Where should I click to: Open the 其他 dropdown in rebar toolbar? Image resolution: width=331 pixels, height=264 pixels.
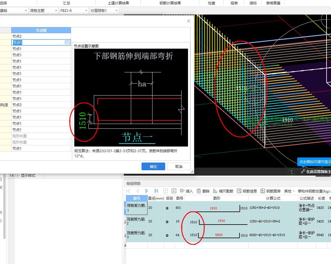tap(289, 191)
